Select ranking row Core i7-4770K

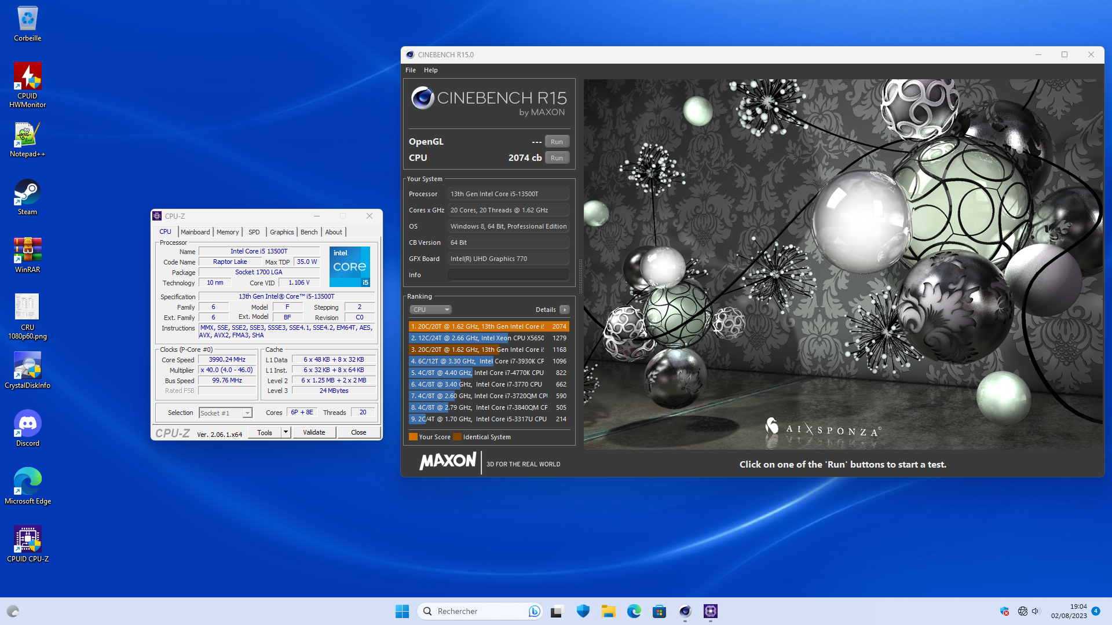489,373
